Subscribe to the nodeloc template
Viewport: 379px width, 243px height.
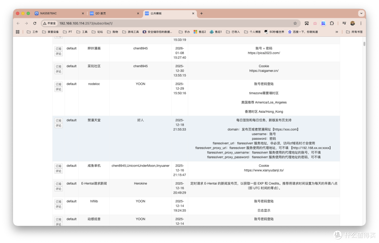click(59, 84)
